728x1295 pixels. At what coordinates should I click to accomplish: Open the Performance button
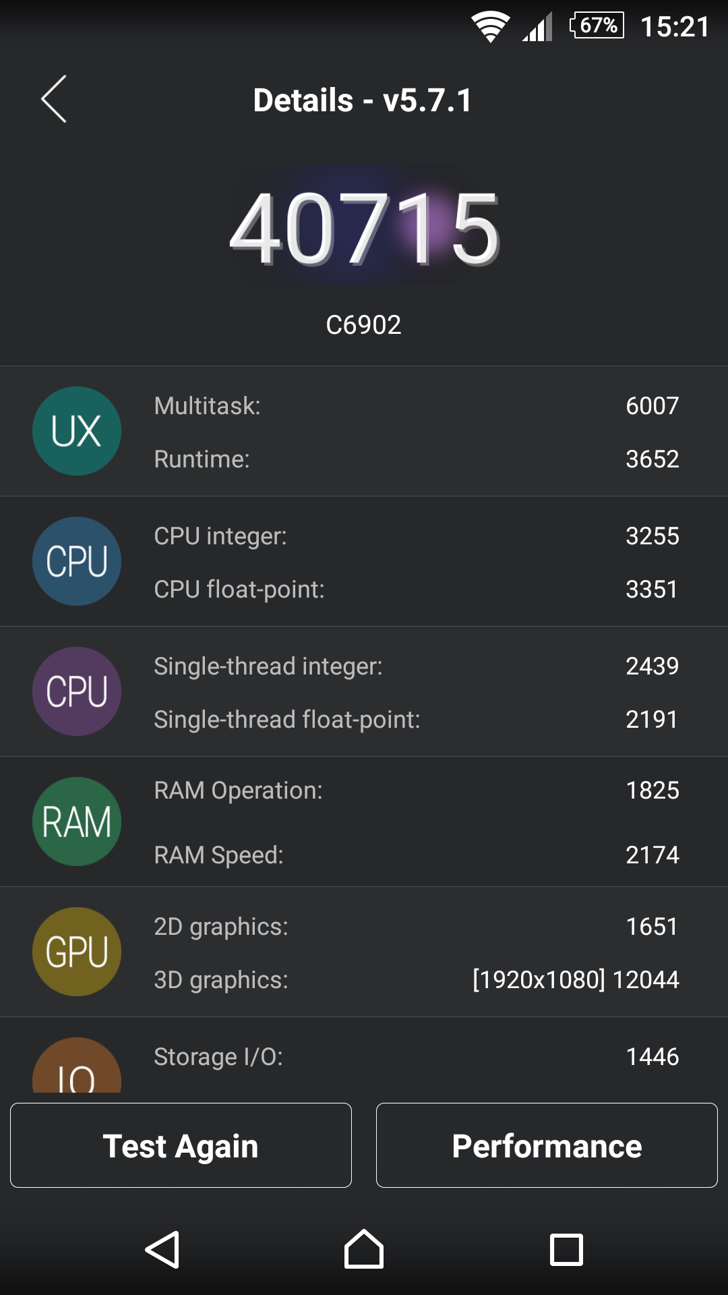pos(547,1145)
